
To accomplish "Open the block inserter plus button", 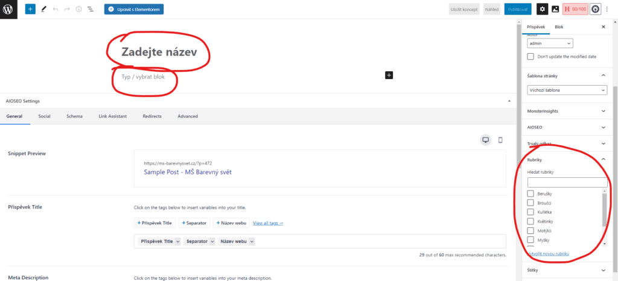I will 30,10.
